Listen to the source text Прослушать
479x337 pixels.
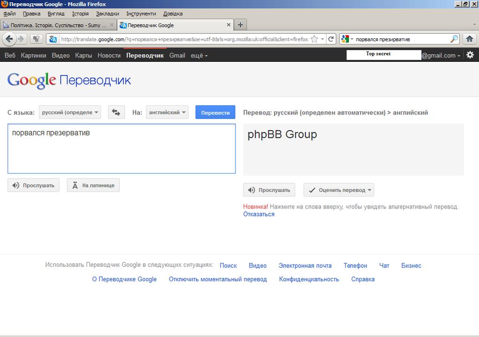(33, 185)
